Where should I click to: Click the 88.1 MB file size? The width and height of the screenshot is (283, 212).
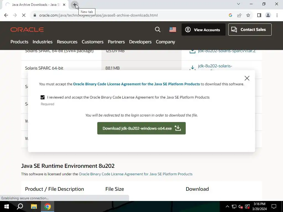[x=112, y=68]
